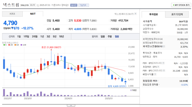Image resolution: width=192 pixels, height=107 pixels.
Task: Click the 거래량 legend marker in volume chart
Action: click(131, 90)
